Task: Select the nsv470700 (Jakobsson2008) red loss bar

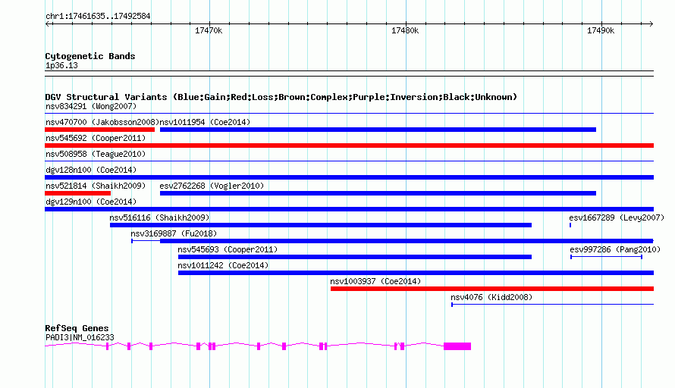Action: tap(100, 130)
